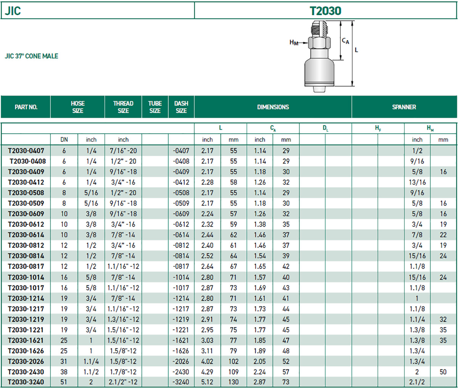Select part number T2030-0812
The image size is (458, 389).
tap(26, 245)
